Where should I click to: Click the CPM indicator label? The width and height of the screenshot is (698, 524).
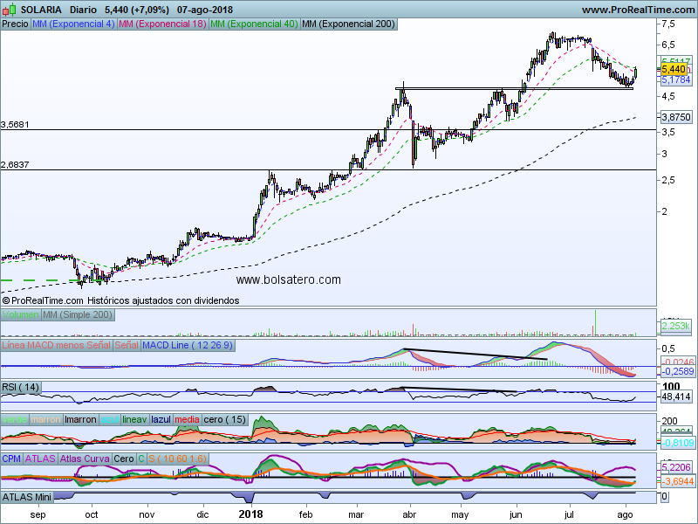click(x=11, y=458)
